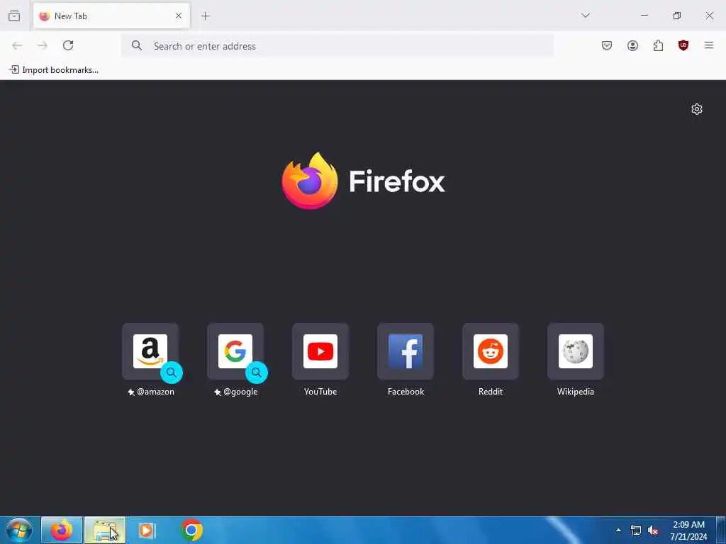Screen dimensions: 726x544
Task: Focus the Search or enter address field
Action: pos(337,46)
